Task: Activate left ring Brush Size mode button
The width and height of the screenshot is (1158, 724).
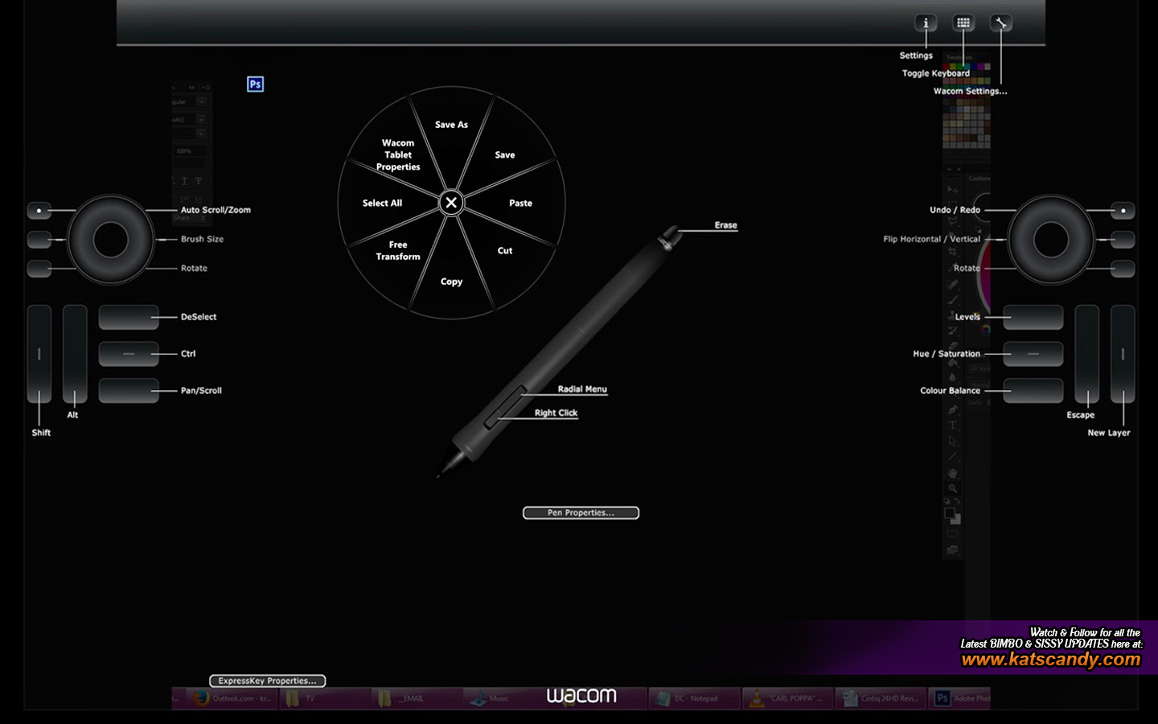Action: point(39,240)
